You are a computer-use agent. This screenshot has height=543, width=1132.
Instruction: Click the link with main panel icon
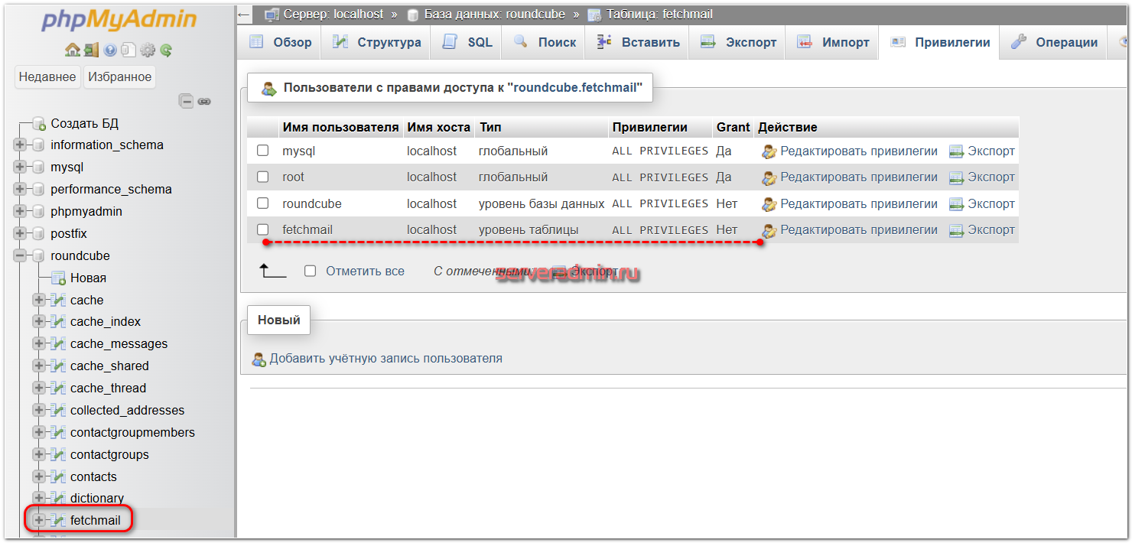tap(204, 101)
